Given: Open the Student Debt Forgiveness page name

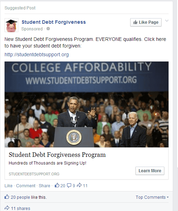Looking at the screenshot, I should [x=54, y=22].
